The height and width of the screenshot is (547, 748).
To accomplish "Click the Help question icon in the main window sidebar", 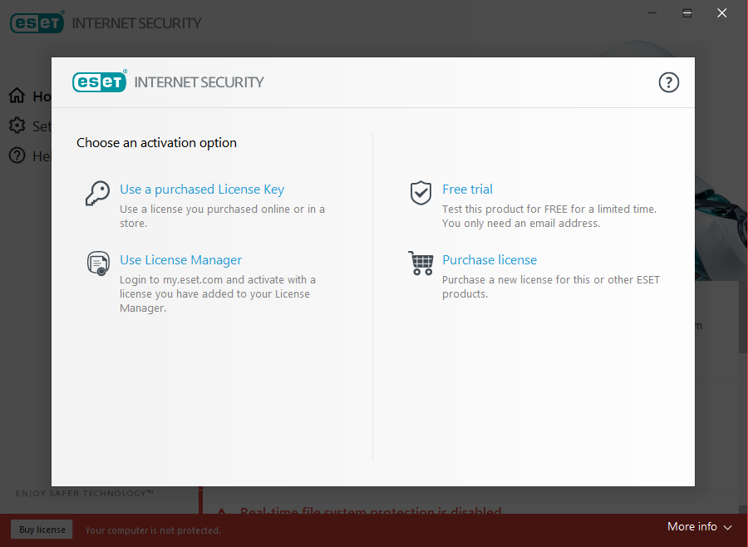I will point(17,155).
